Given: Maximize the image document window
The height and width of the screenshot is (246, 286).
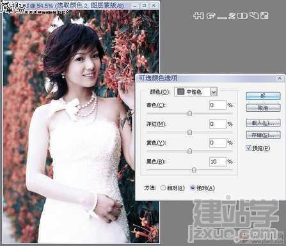Looking at the screenshot, I should tap(145, 6).
